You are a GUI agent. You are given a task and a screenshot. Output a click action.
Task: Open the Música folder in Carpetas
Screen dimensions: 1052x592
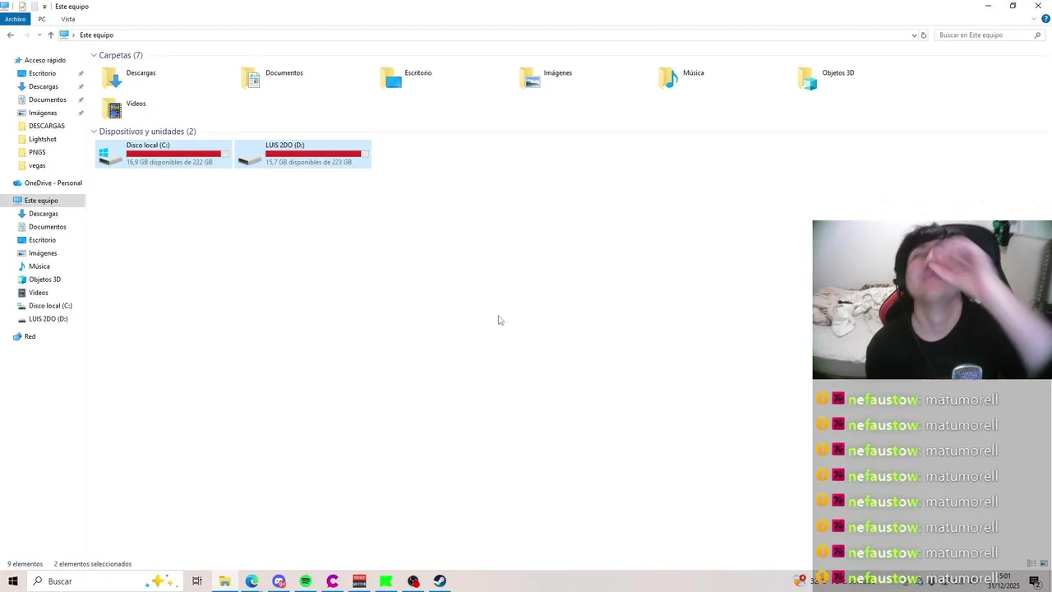tap(681, 77)
